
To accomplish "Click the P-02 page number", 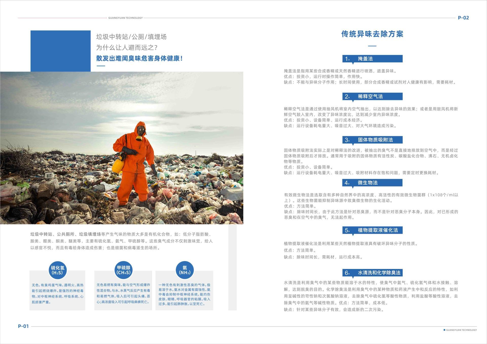I will tap(463, 18).
